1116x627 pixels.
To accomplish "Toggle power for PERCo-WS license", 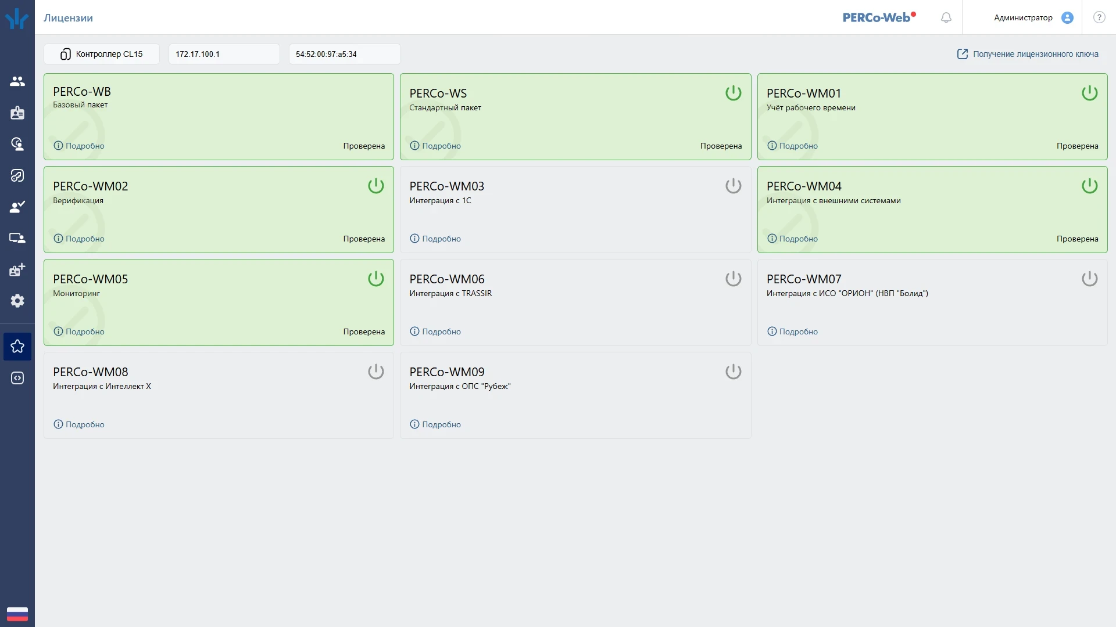I will point(734,93).
